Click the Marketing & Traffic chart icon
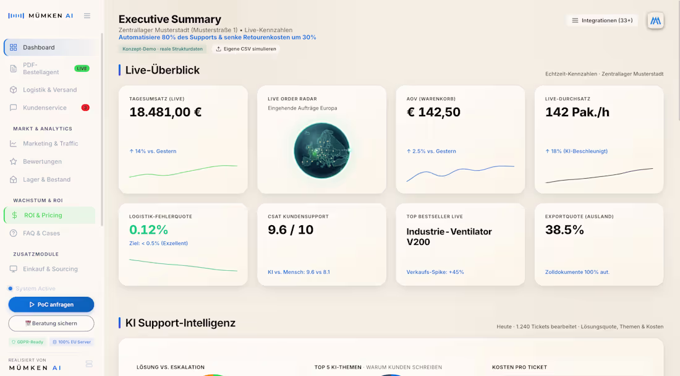The height and width of the screenshot is (376, 680). 14,143
